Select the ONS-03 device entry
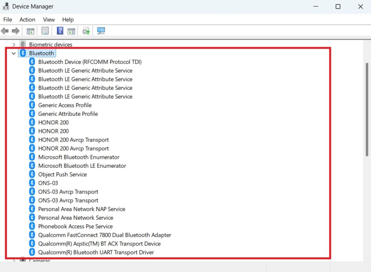Viewport: 371px width, 272px height. 48,183
